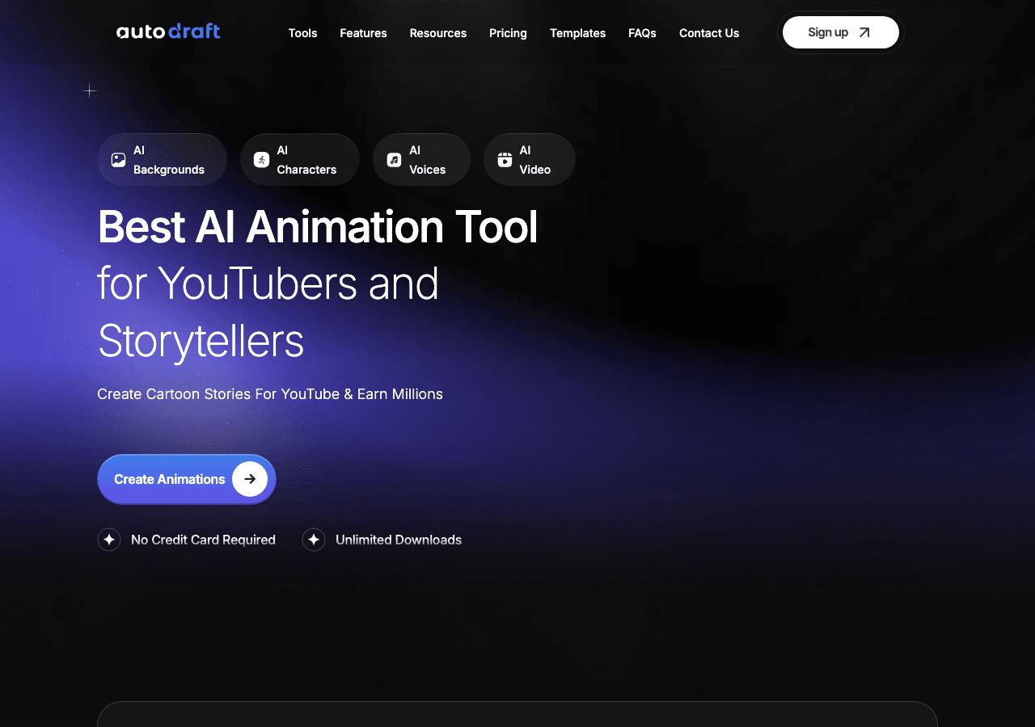Screen dimensions: 1035x727
Task: Click the sparkle icon beside No Credit Card Required
Action: [109, 540]
